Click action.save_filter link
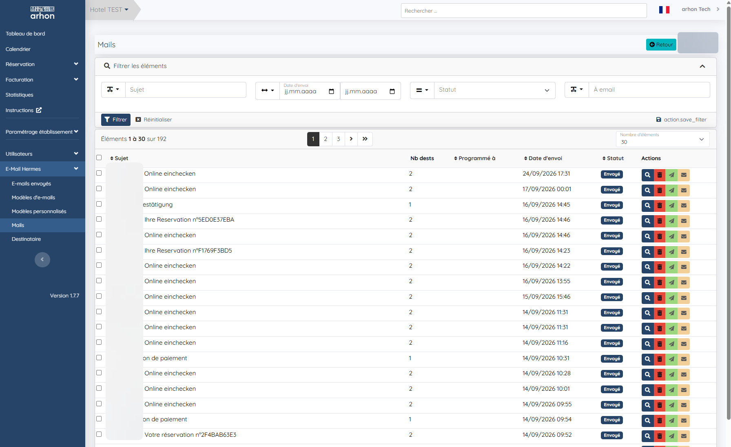 coord(681,120)
